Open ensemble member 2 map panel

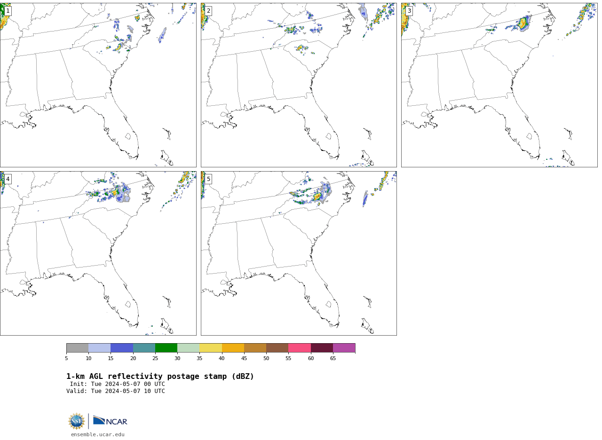(299, 85)
